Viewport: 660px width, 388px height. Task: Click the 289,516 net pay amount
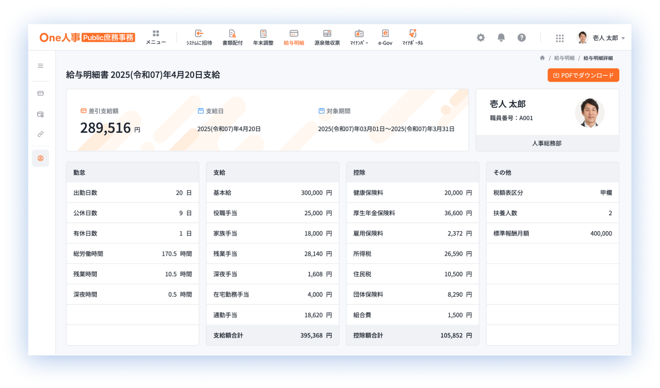105,128
